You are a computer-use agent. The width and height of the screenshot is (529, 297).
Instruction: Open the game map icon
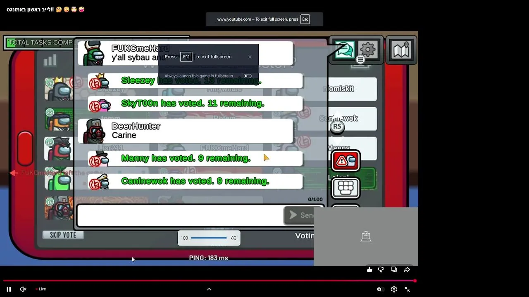click(401, 50)
